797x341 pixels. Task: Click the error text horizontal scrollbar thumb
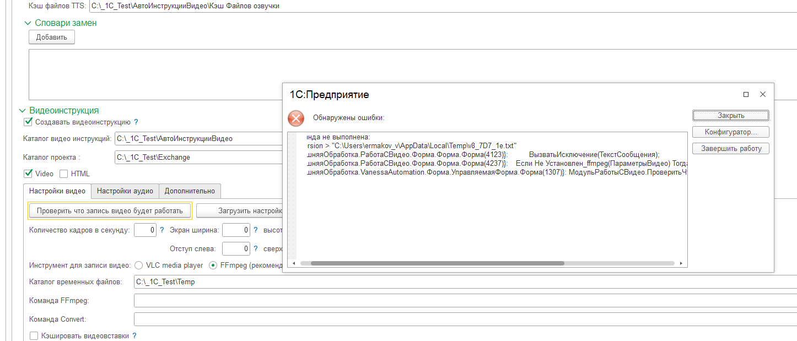click(438, 264)
